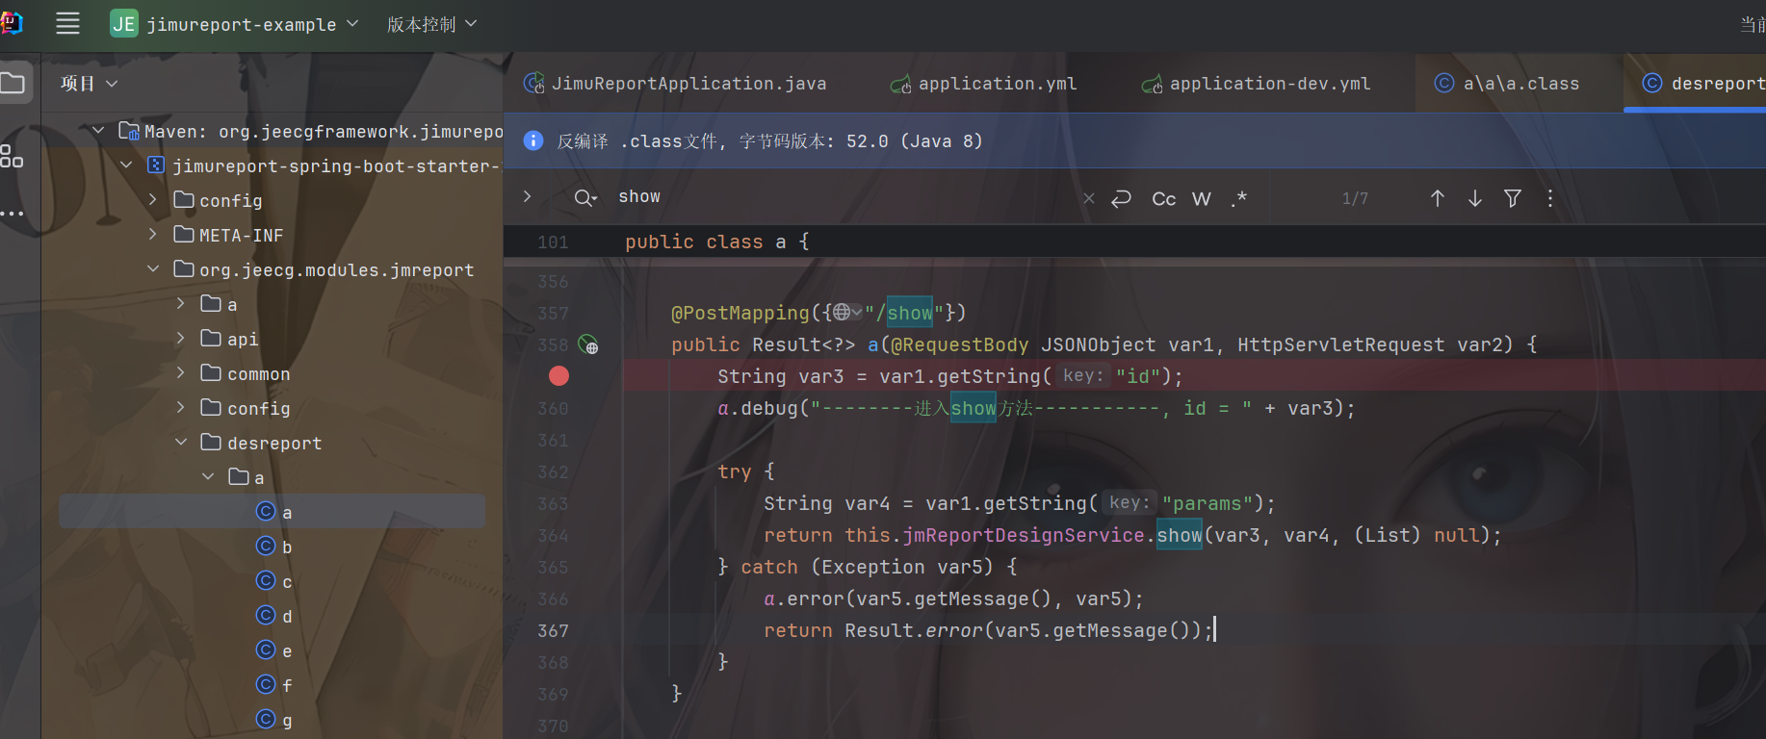Show more tool windows ellipsis

point(12,214)
